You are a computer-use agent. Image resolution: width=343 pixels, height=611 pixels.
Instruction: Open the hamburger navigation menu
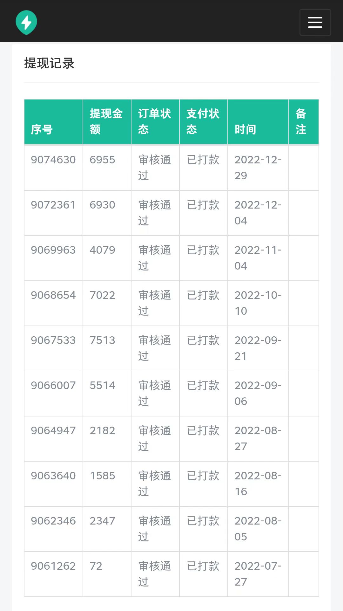click(315, 22)
